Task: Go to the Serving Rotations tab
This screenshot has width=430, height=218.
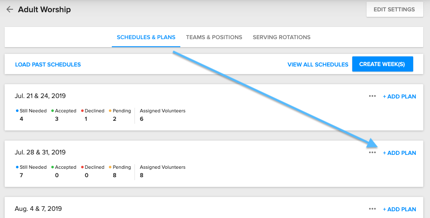Action: pos(281,37)
